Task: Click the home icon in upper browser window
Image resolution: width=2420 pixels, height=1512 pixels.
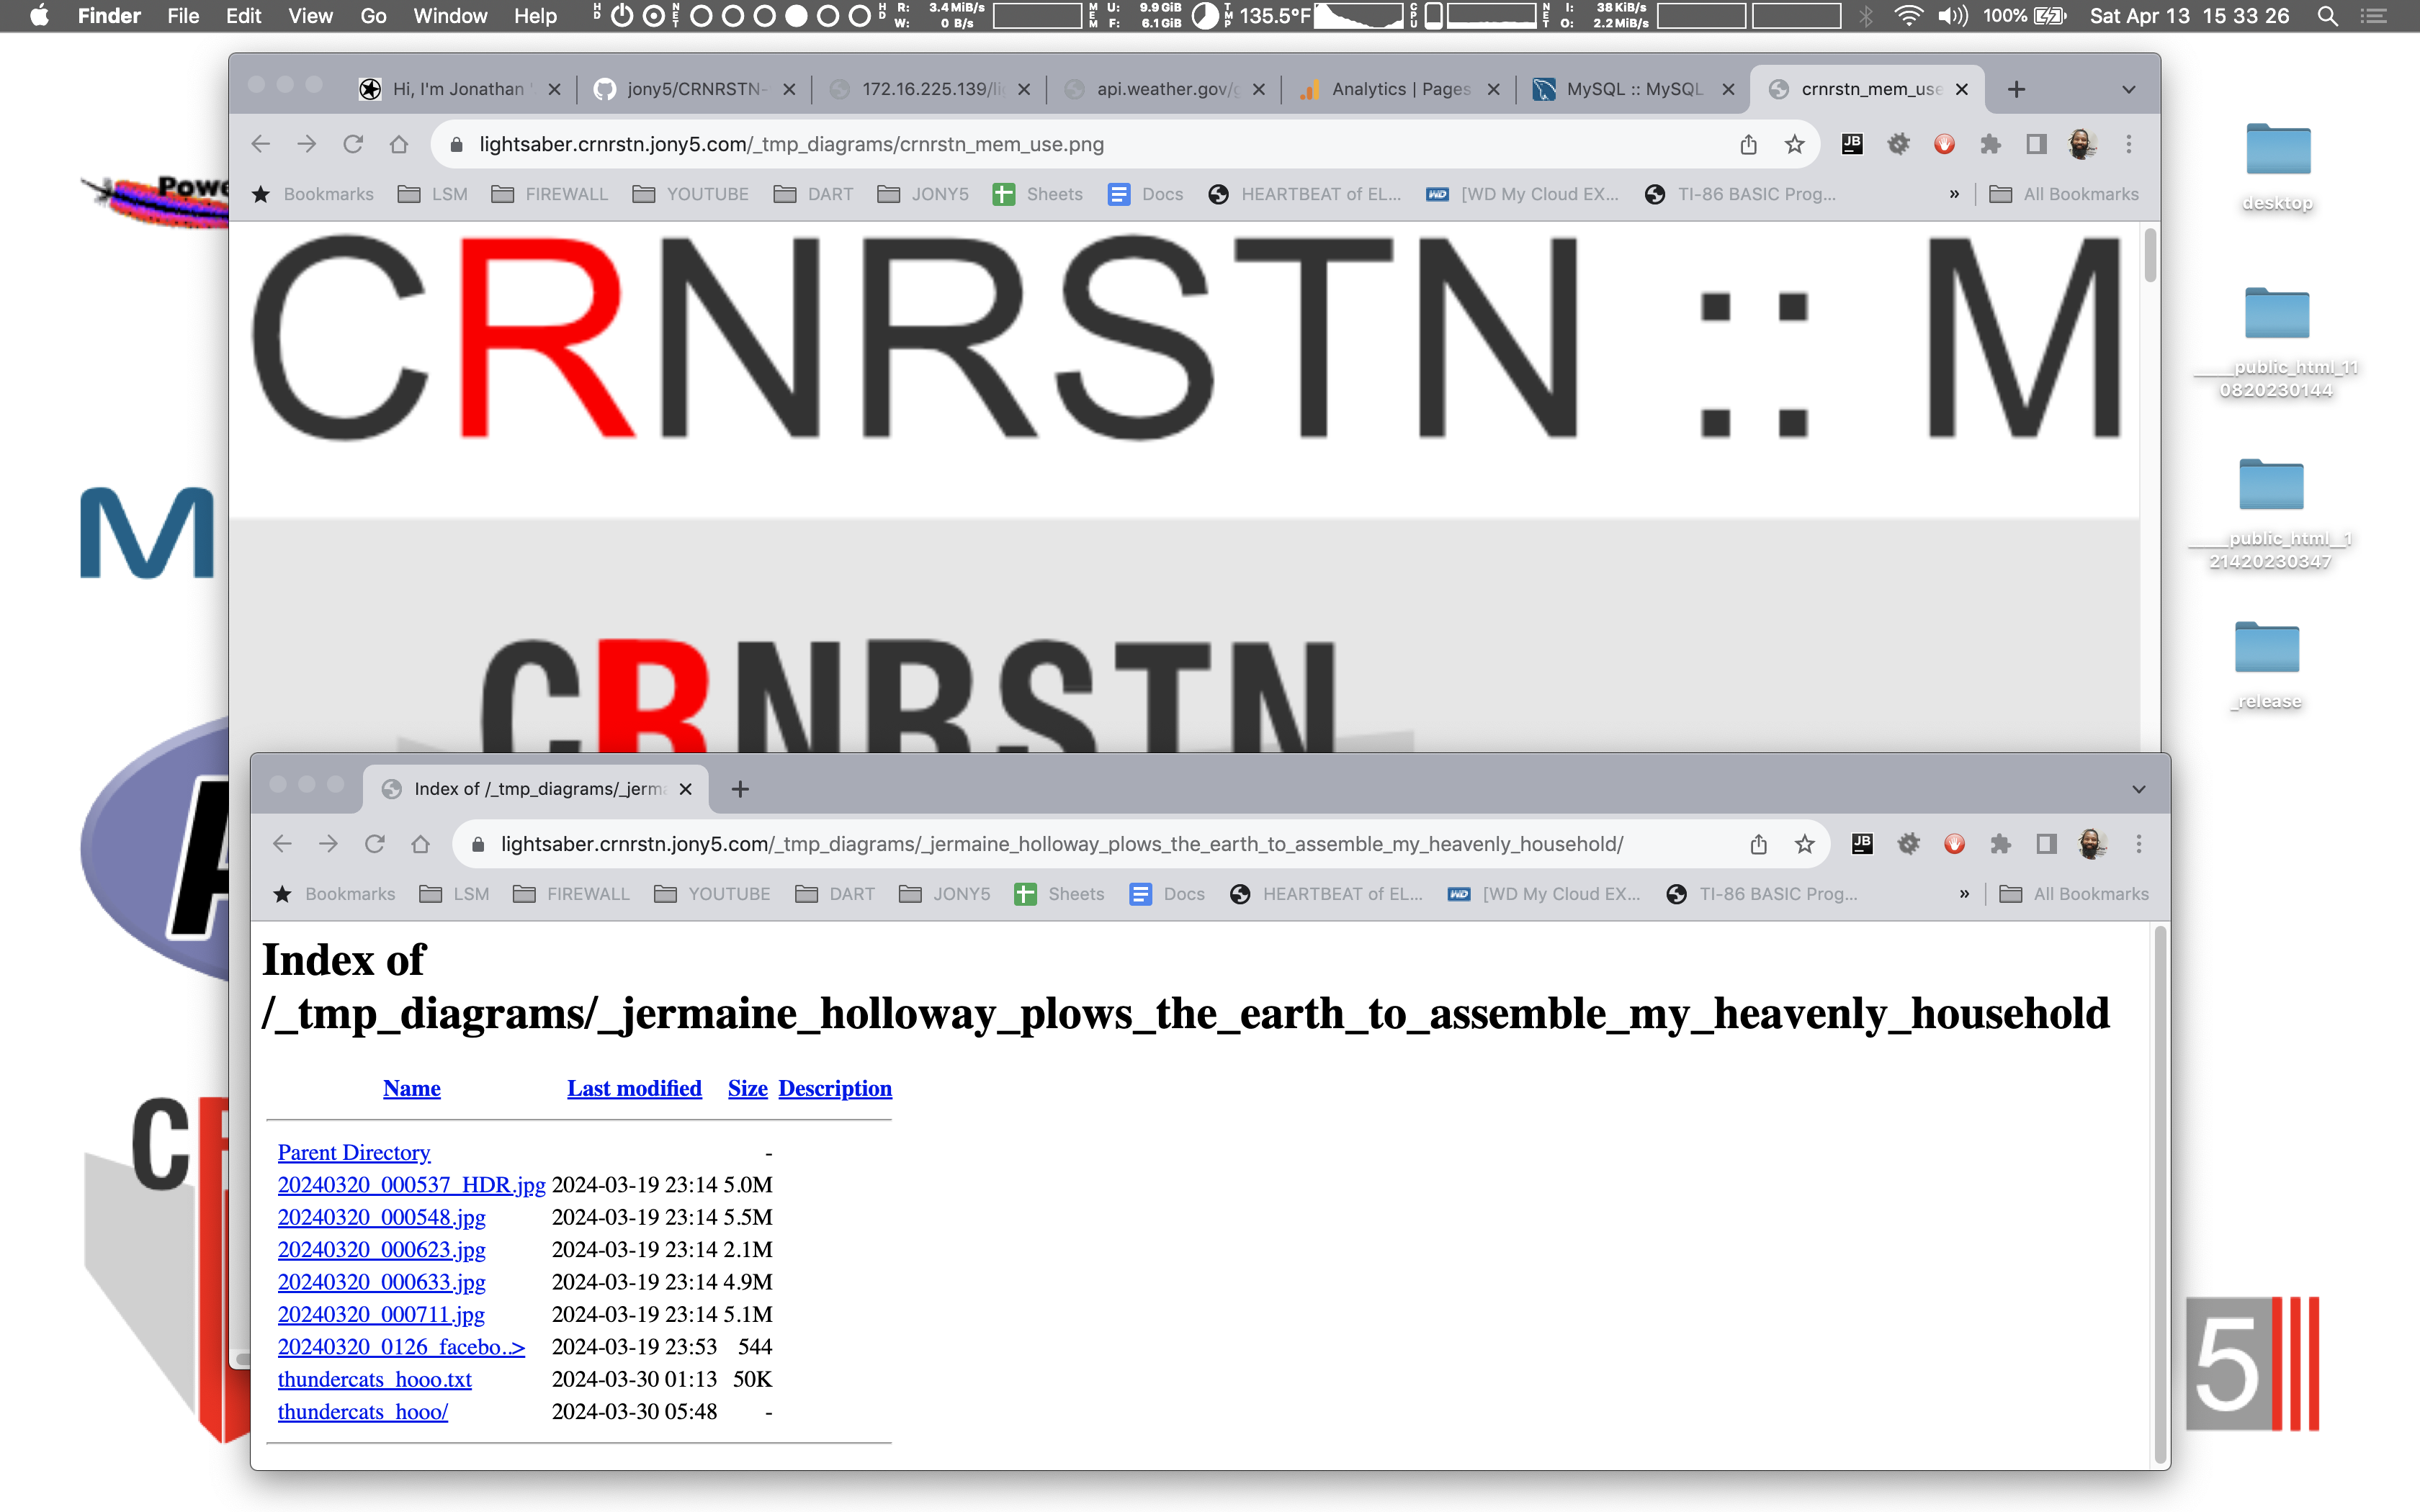Action: coord(399,144)
